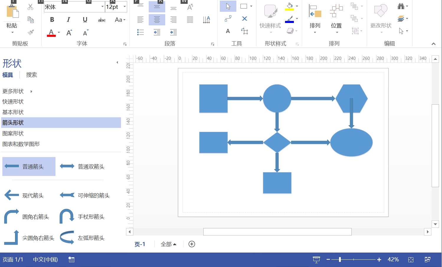Select the 普通箭头 shape
442x267 pixels.
click(29, 167)
